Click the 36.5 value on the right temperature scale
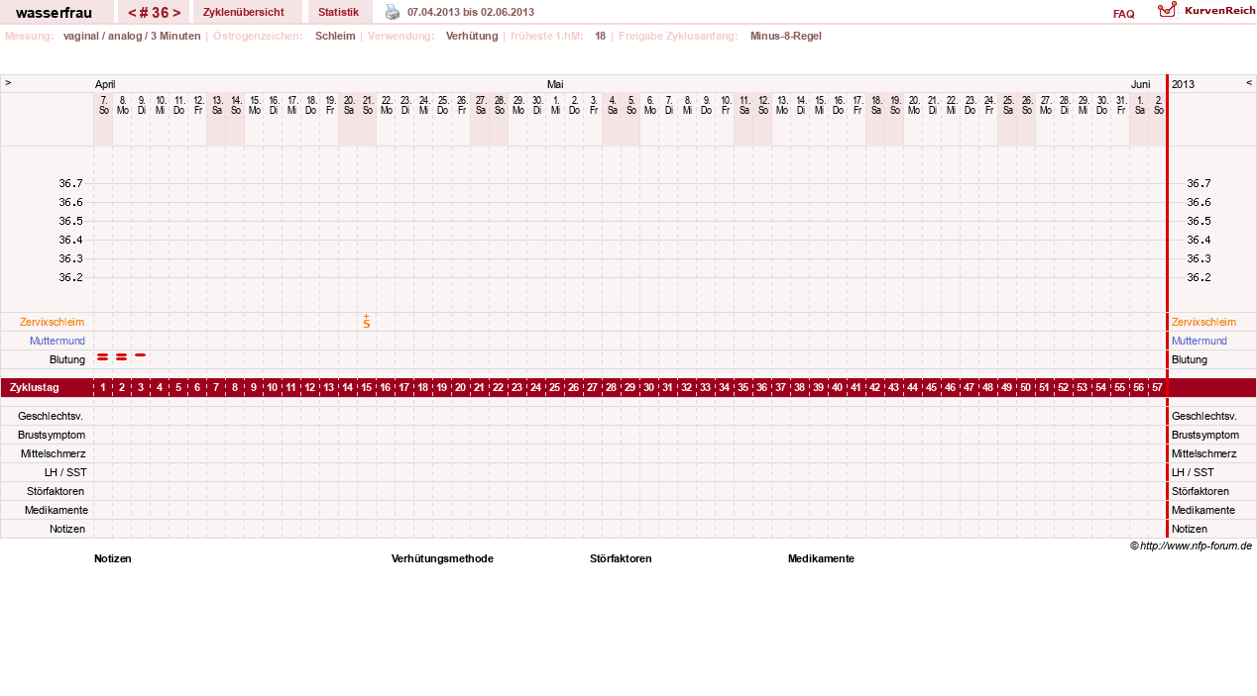 coord(1199,221)
